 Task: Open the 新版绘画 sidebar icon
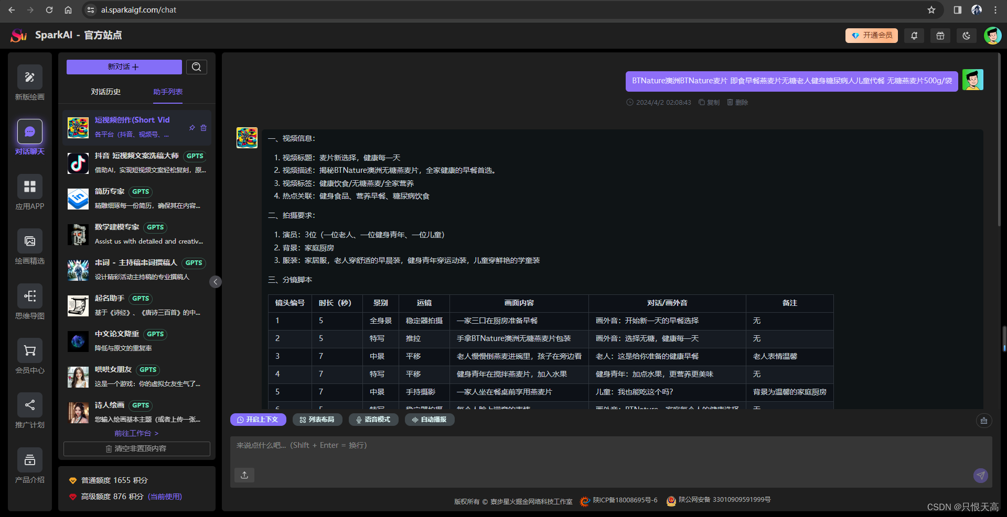tap(30, 78)
